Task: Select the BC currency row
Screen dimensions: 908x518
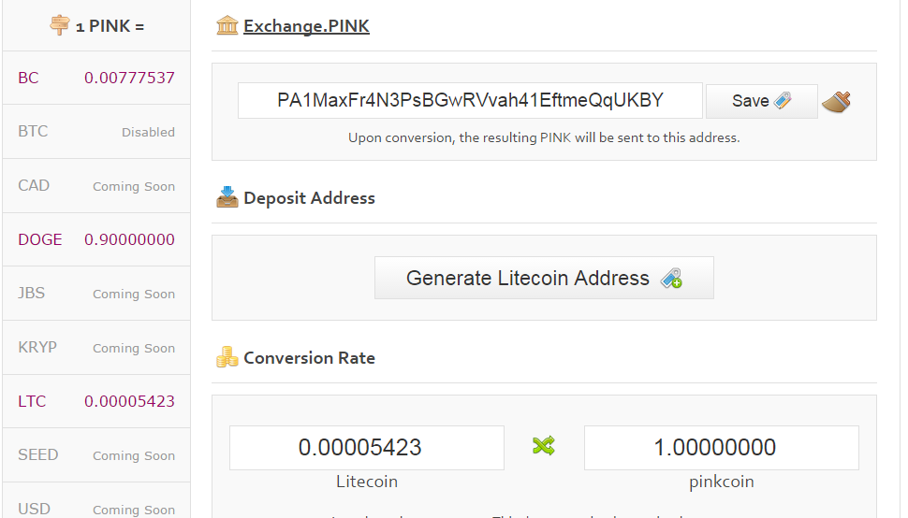Action: (x=96, y=78)
